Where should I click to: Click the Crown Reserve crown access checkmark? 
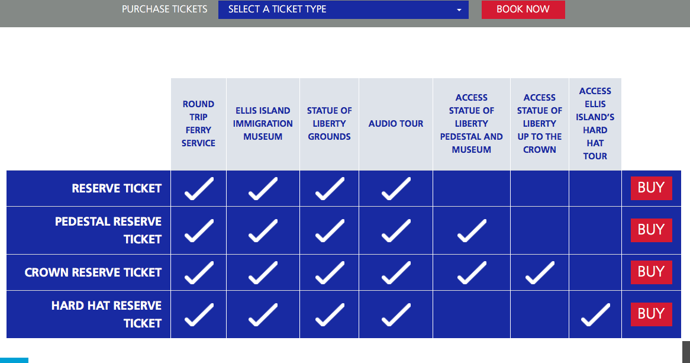pyautogui.click(x=540, y=272)
